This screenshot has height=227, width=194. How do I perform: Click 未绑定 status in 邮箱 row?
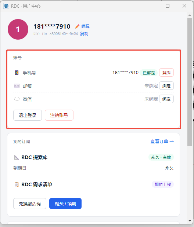pyautogui.click(x=151, y=86)
